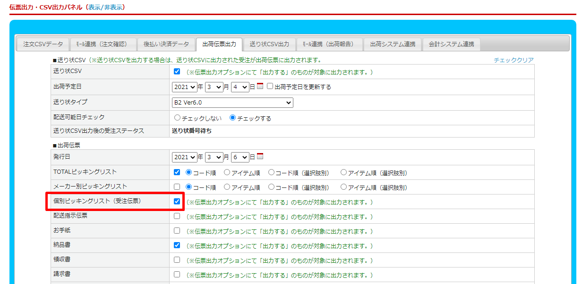Toggle panel with 表示/非表示 link
The width and height of the screenshot is (582, 284).
pos(106,8)
